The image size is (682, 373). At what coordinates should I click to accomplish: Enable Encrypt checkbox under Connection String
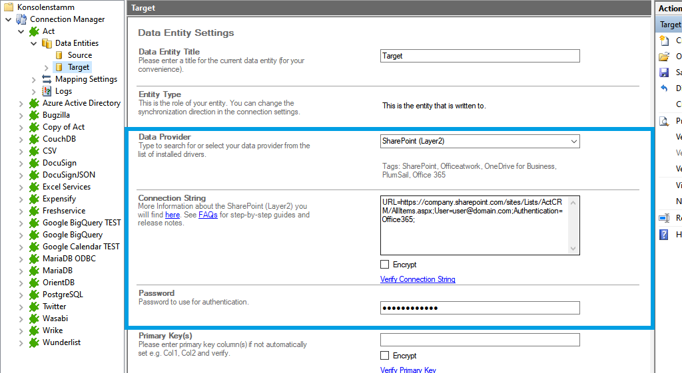pos(385,265)
